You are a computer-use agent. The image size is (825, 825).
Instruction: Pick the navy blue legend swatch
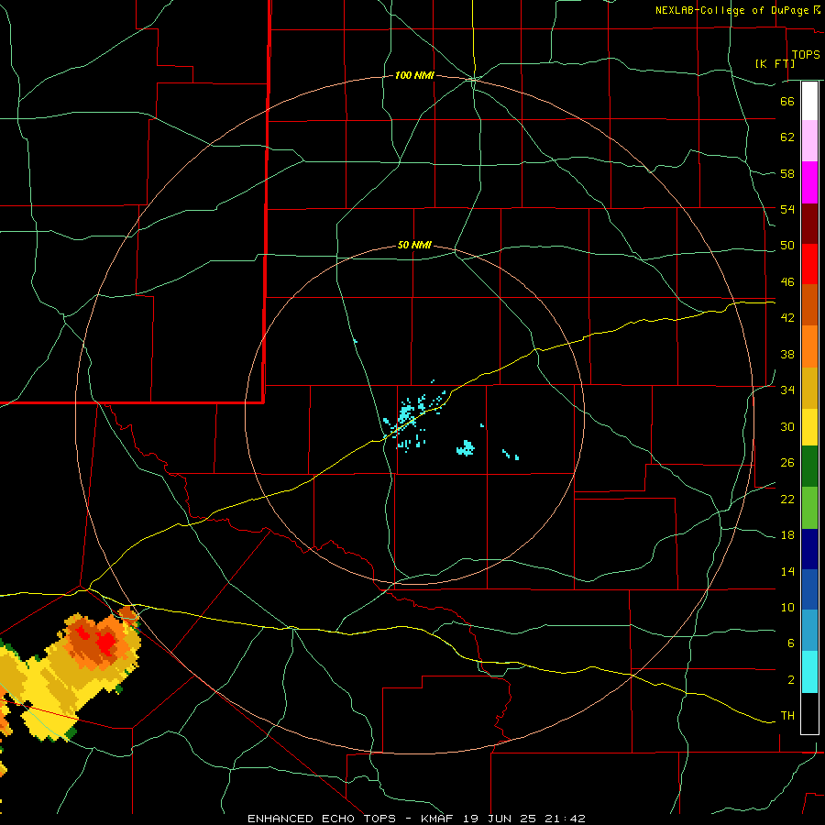tap(809, 549)
